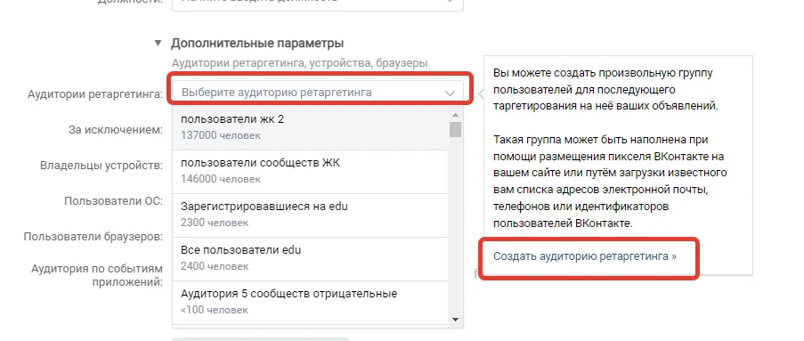804x341 pixels.
Task: Select Аудитория 5 сообществ отрицательные option
Action: [310, 302]
